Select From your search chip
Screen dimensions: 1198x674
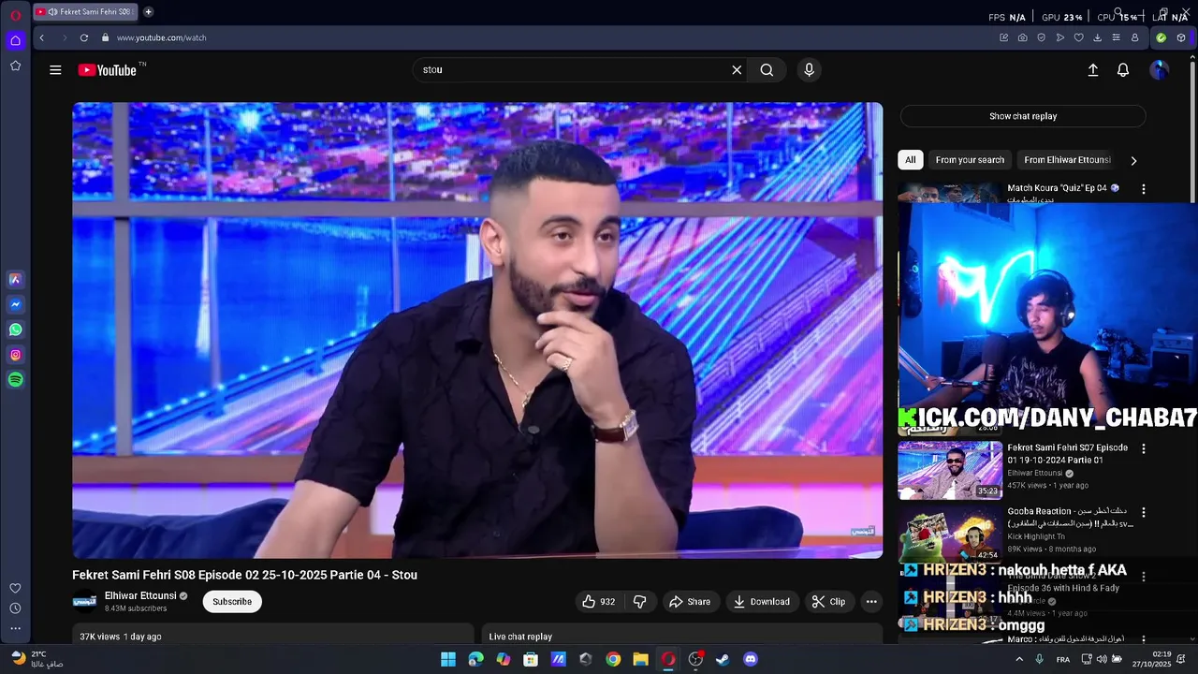970,160
